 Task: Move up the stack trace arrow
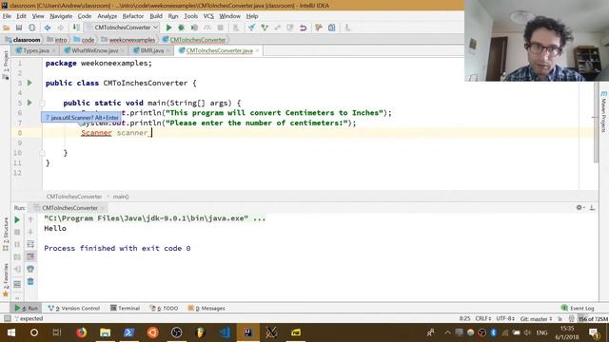tap(30, 219)
